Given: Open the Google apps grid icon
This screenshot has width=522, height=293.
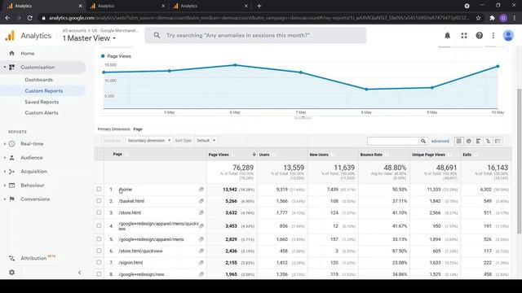Looking at the screenshot, I should point(464,35).
